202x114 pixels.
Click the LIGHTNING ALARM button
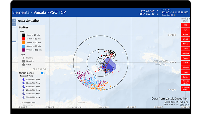(186, 88)
